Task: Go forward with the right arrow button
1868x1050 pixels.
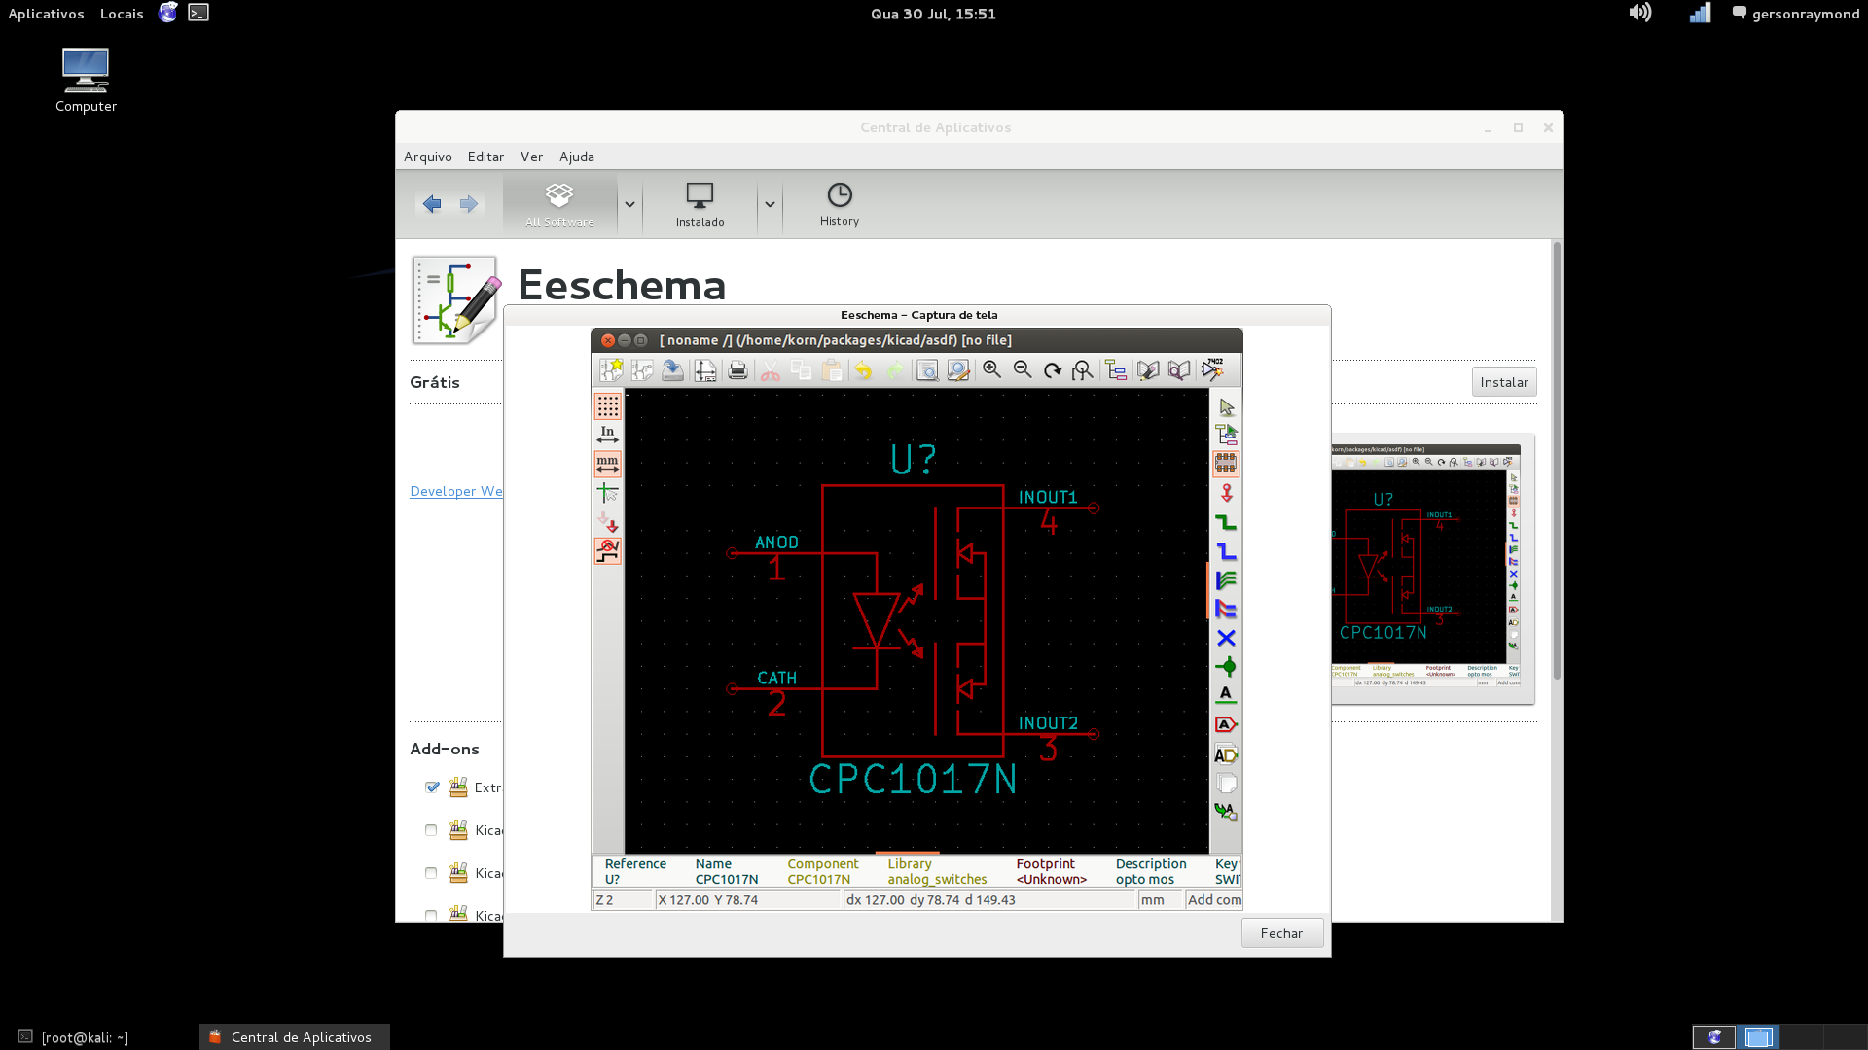Action: (x=469, y=204)
